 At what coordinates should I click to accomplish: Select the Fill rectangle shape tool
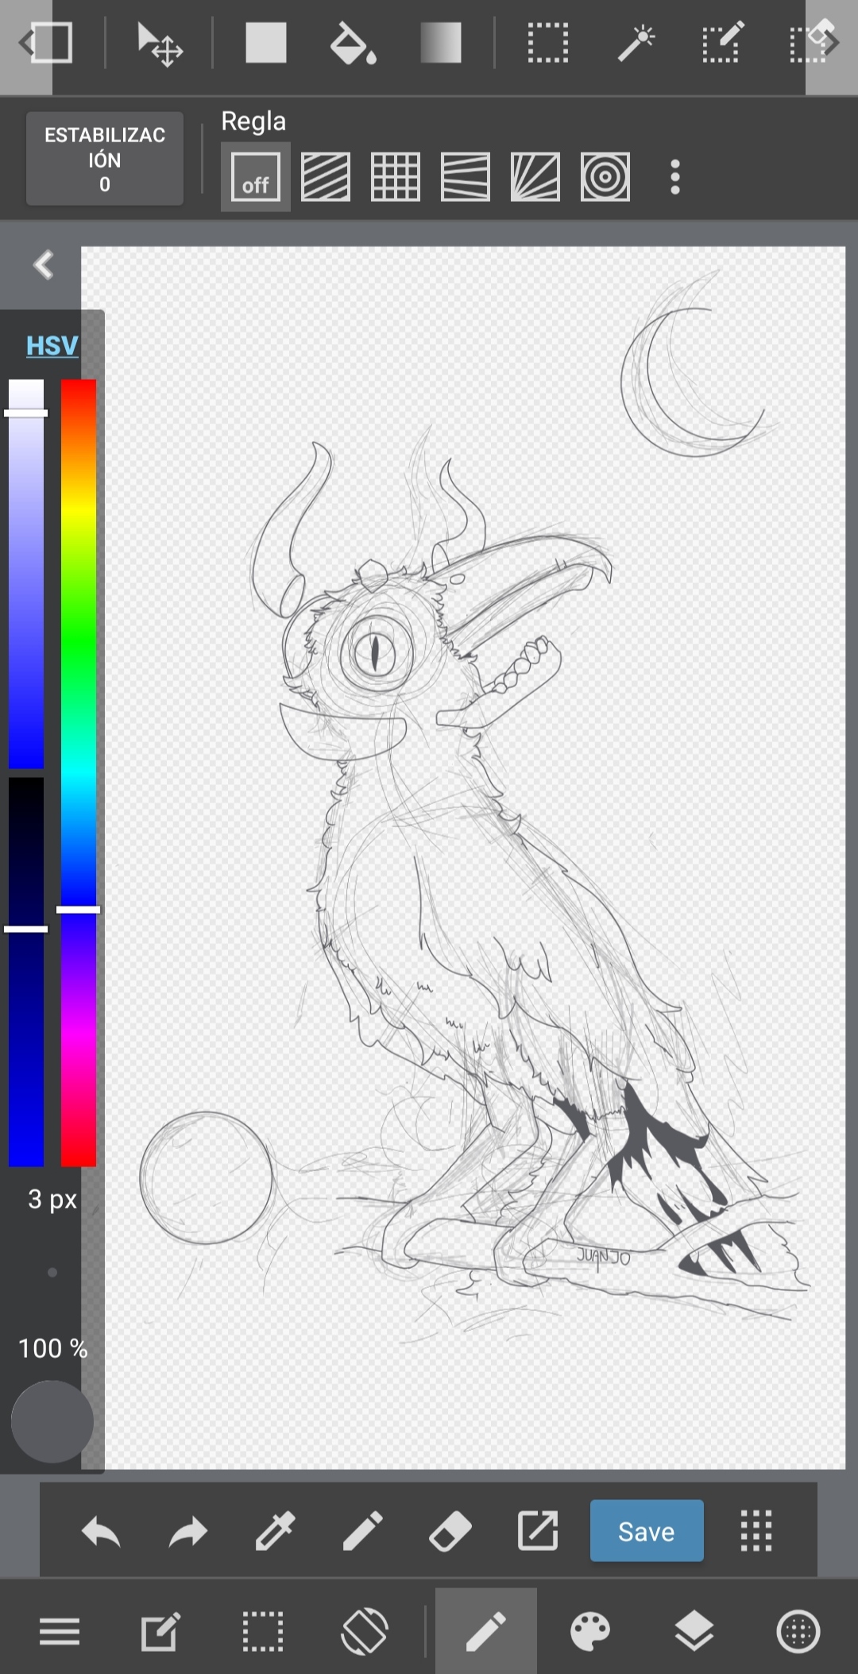tap(265, 43)
